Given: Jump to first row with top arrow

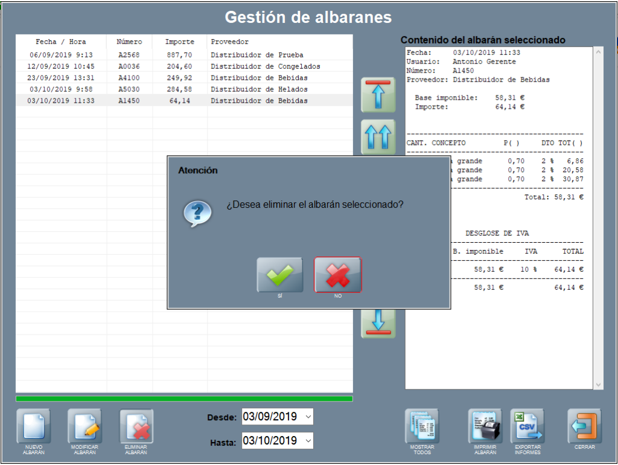Looking at the screenshot, I should click(x=378, y=95).
